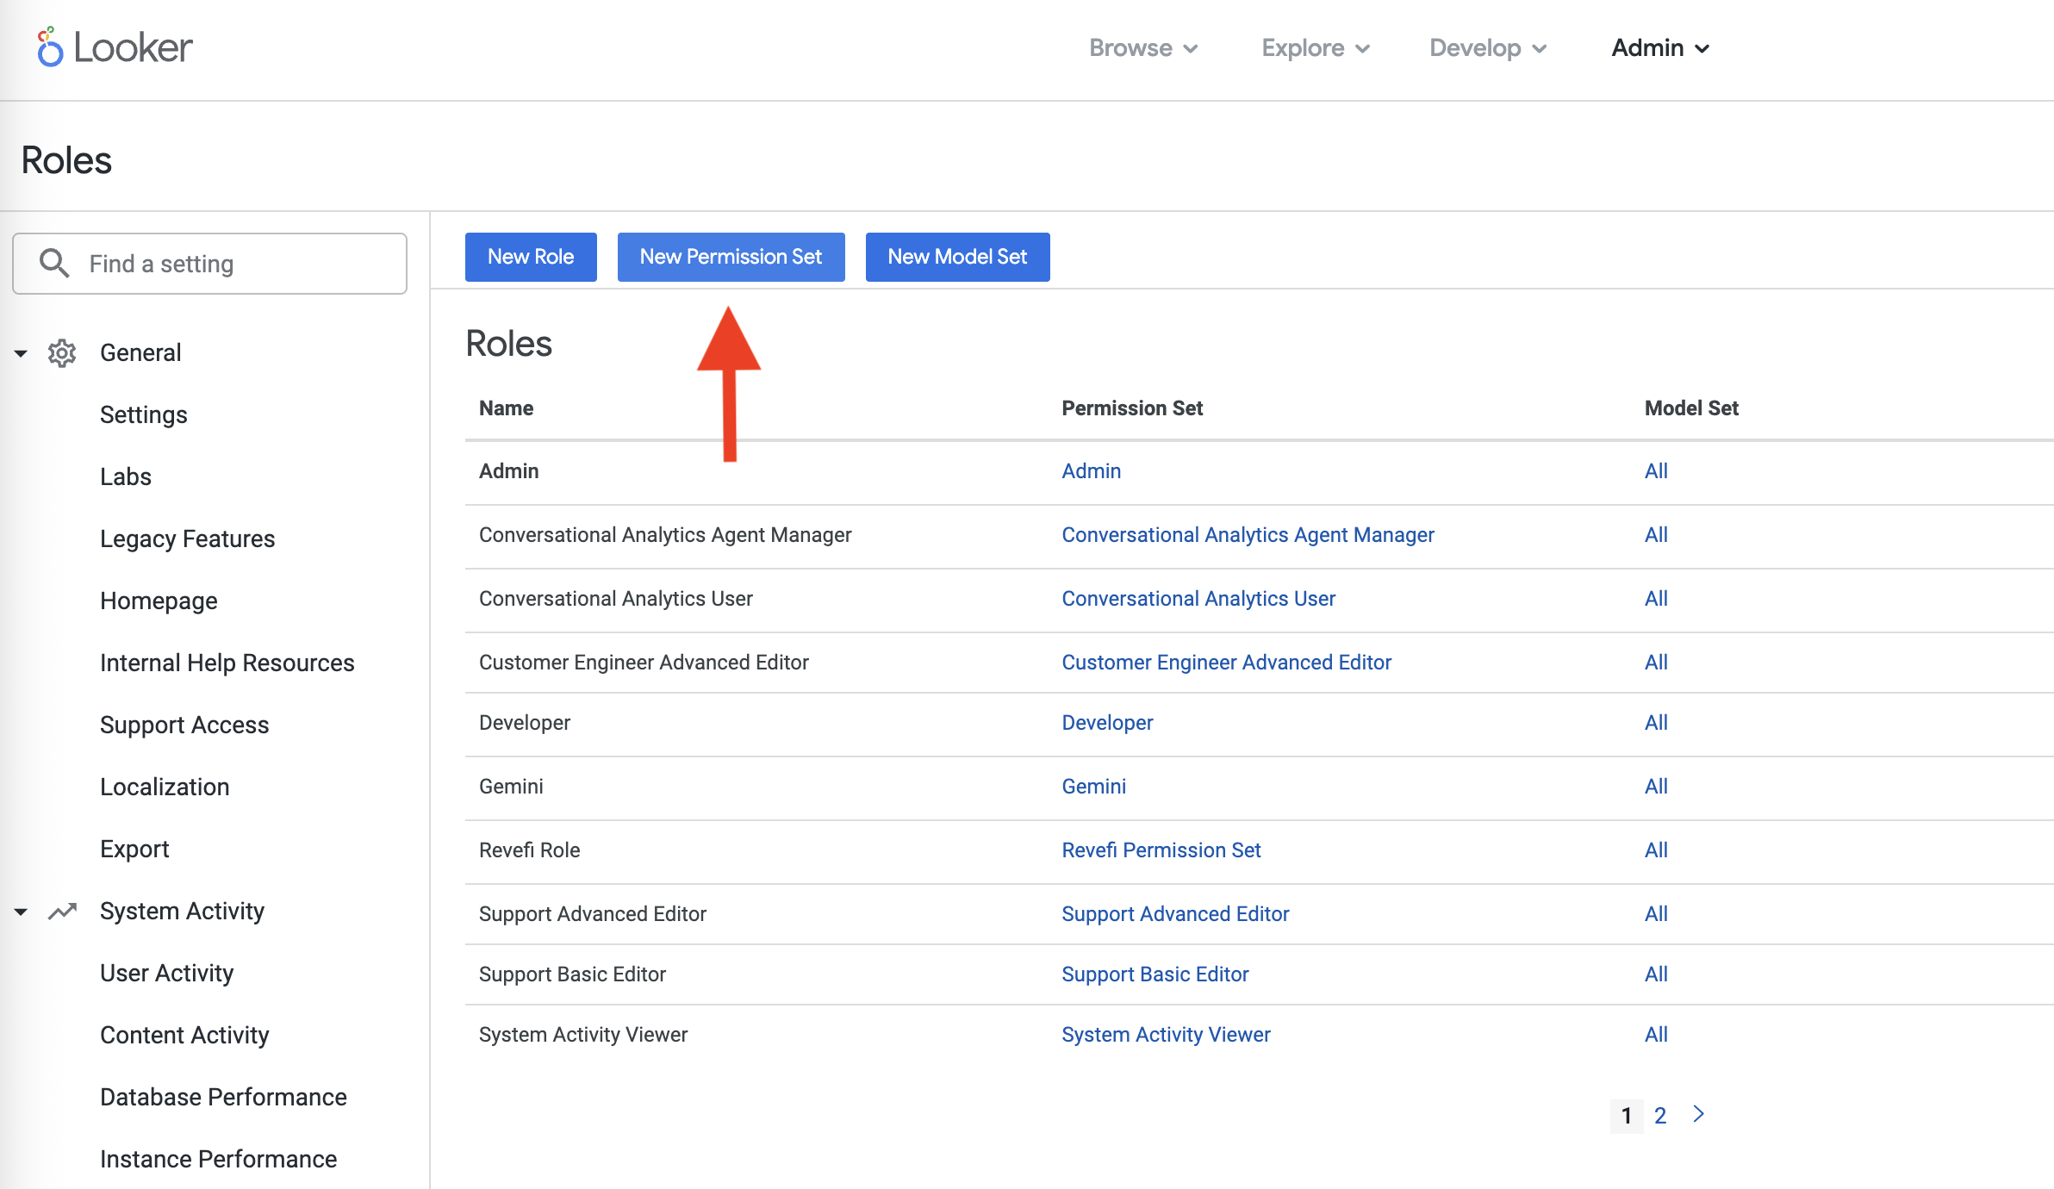Collapse the System Activity section triangle
Viewport: 2054px width, 1189px height.
click(x=21, y=912)
